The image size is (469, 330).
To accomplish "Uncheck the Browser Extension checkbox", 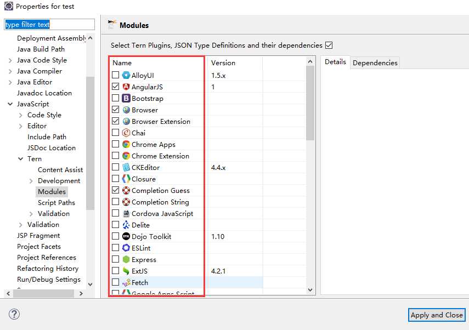I will 115,121.
